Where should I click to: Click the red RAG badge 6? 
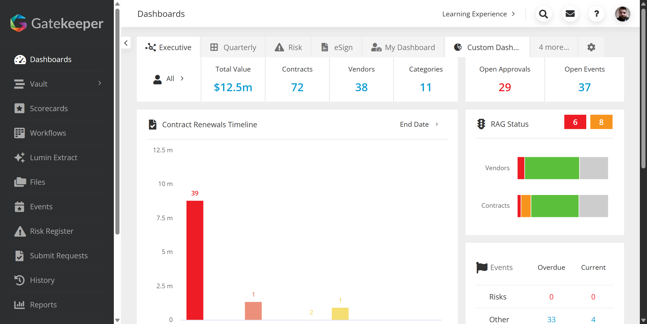[x=575, y=122]
